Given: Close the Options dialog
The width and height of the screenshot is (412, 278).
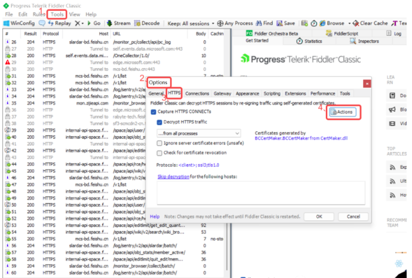Looking at the screenshot, I should point(367,83).
